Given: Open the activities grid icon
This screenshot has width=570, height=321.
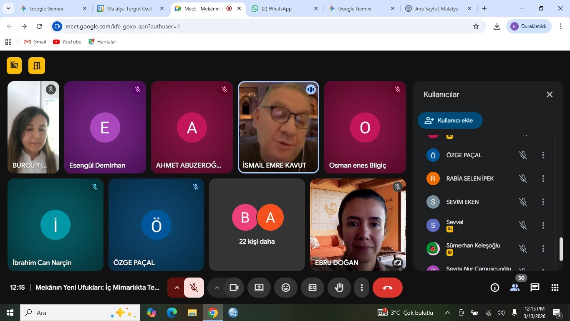Looking at the screenshot, I should 555,288.
